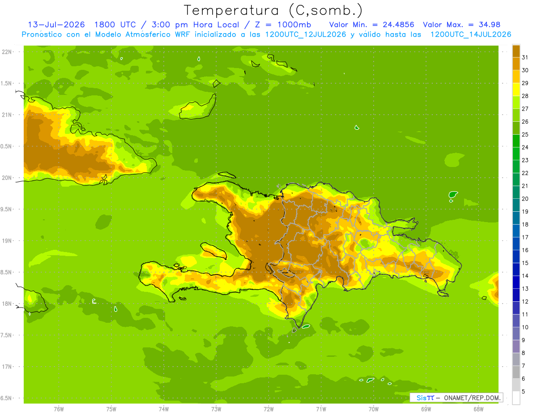The image size is (537, 415).
Task: Click the longitude label "68W"
Action: pos(478,410)
